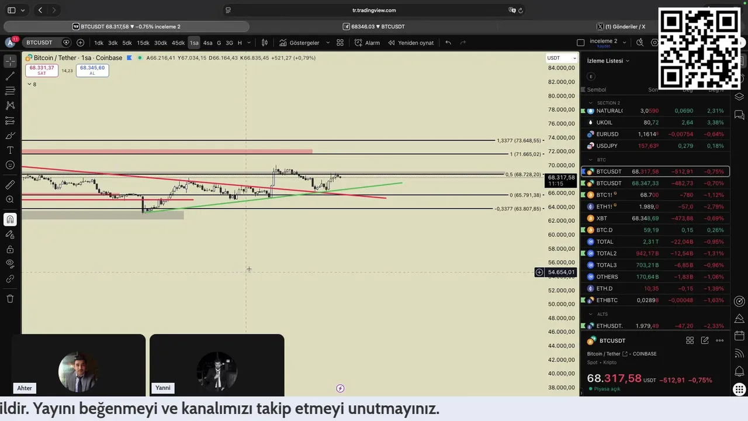The width and height of the screenshot is (748, 421).
Task: Open the candlestick chart type selector
Action: 265,43
